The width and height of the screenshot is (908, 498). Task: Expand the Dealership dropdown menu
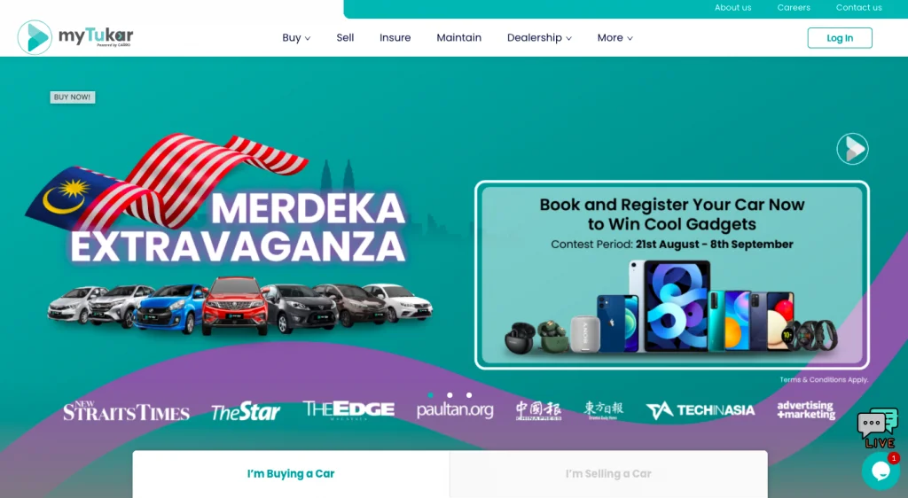coord(540,37)
